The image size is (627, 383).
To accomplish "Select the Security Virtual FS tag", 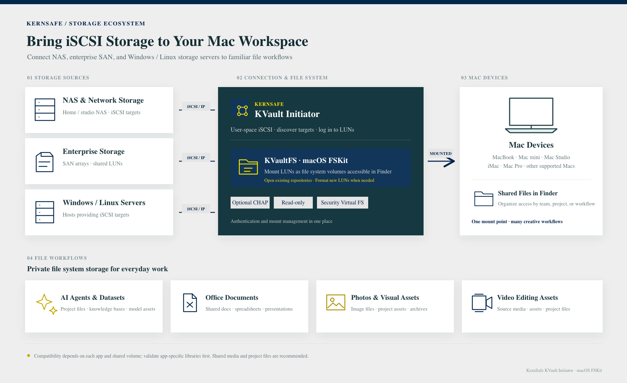I will (342, 203).
